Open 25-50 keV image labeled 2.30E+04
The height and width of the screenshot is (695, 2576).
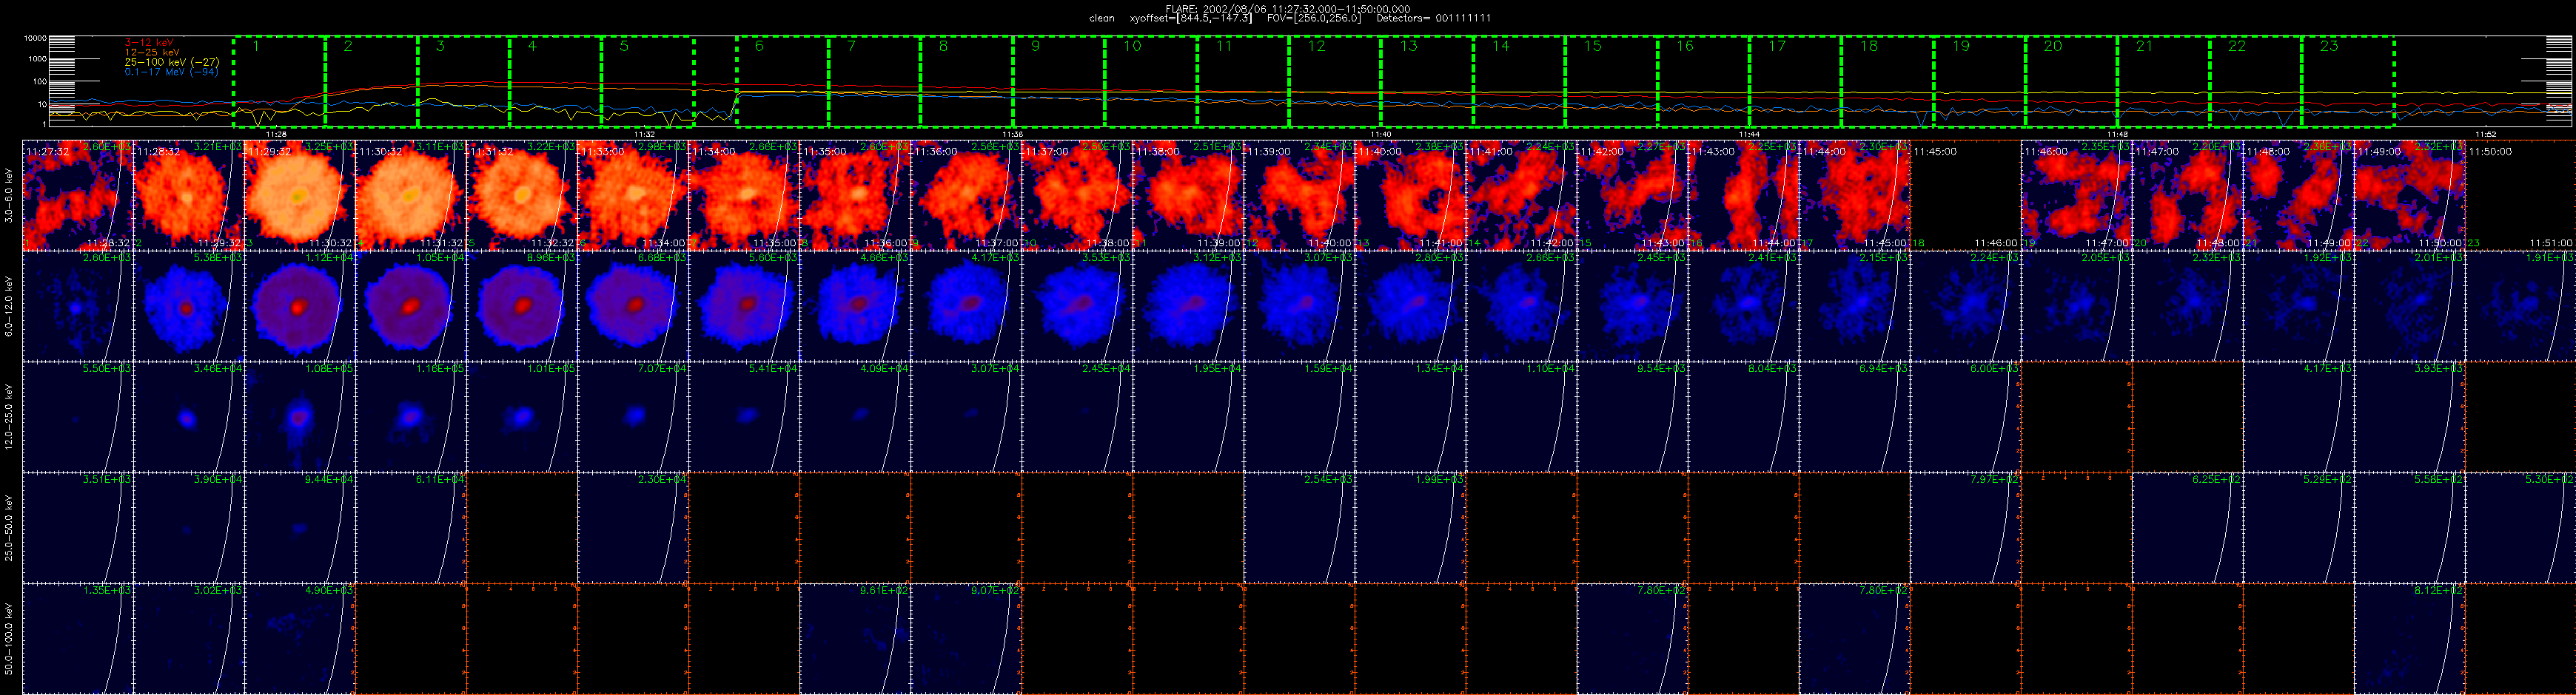(633, 527)
